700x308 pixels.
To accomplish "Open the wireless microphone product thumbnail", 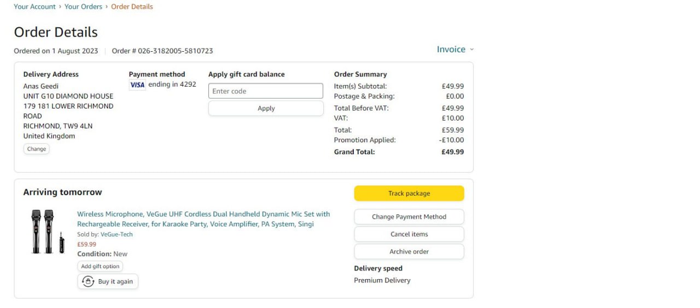I will pyautogui.click(x=48, y=232).
